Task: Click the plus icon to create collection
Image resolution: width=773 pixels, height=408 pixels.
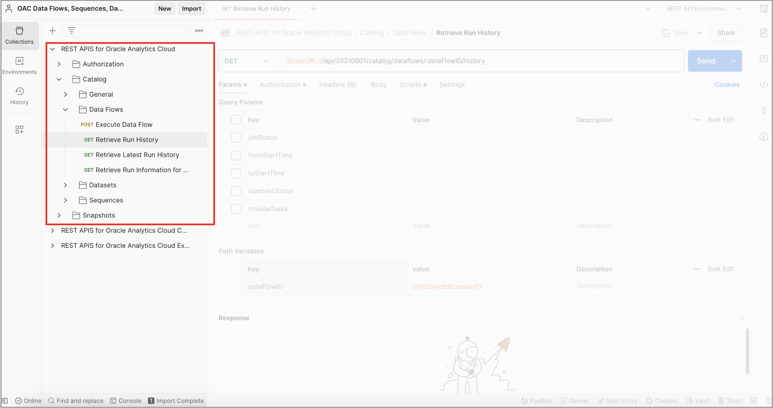Action: 52,31
